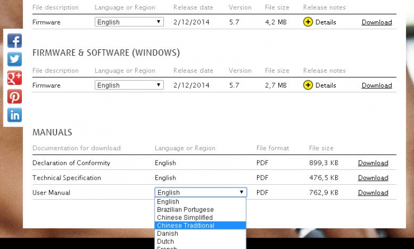Choose Danish in the language list
This screenshot has width=414, height=249.
click(x=200, y=233)
